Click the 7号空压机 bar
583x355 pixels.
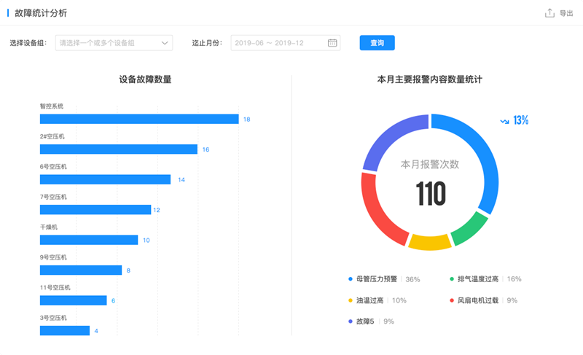(x=95, y=210)
